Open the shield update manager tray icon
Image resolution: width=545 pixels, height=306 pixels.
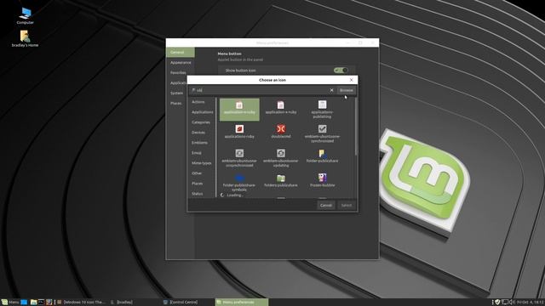point(497,303)
